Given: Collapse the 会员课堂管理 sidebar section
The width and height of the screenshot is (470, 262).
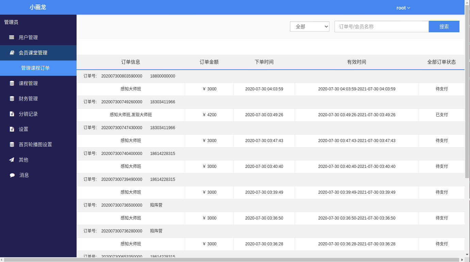Looking at the screenshot, I should (x=38, y=53).
